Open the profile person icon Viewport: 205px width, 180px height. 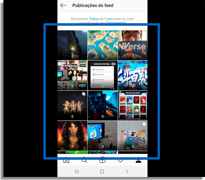pos(138,161)
